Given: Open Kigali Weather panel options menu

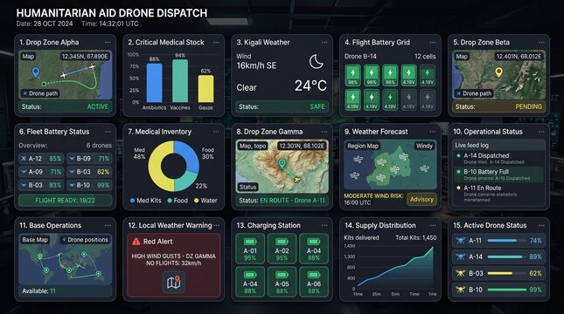Looking at the screenshot, I should pyautogui.click(x=324, y=43).
